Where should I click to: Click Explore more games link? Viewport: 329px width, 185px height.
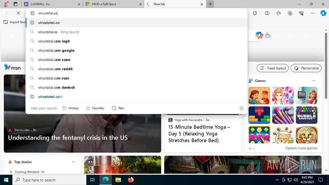(301, 148)
